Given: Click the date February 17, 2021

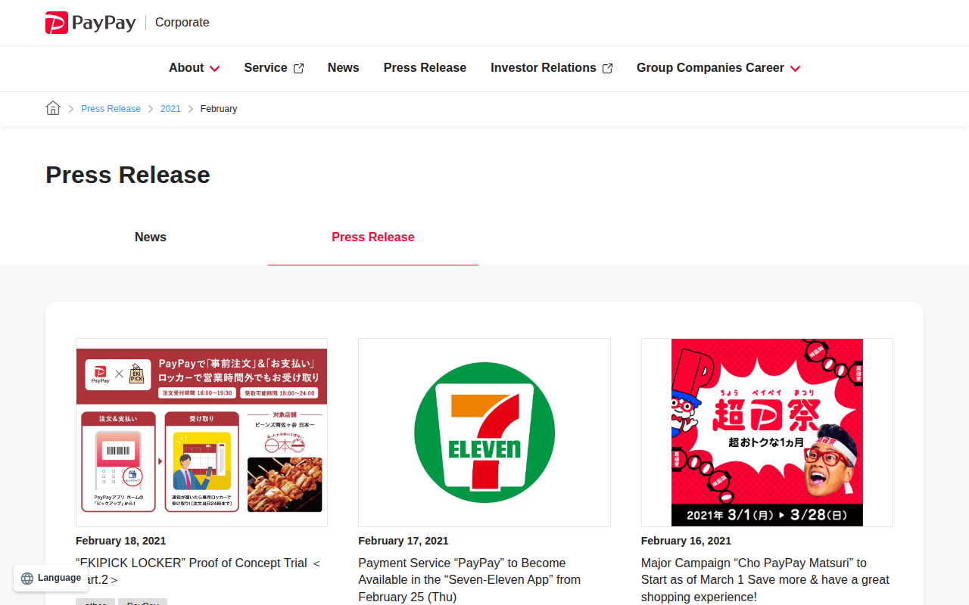Looking at the screenshot, I should coord(403,541).
